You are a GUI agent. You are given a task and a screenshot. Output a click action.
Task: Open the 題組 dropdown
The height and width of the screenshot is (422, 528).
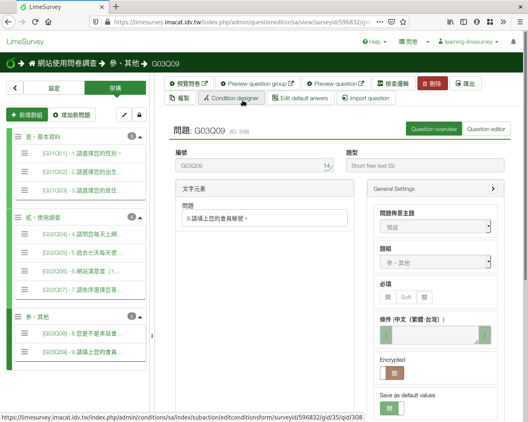pos(435,262)
